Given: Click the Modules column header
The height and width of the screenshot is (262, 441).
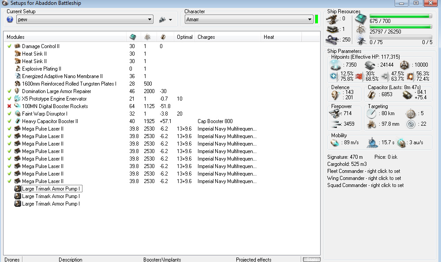Looking at the screenshot, I should coord(65,37).
